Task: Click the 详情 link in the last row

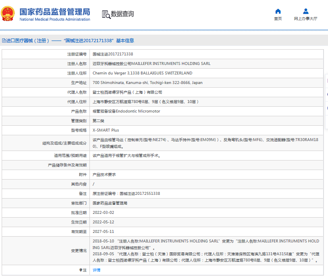Action: click(96, 270)
